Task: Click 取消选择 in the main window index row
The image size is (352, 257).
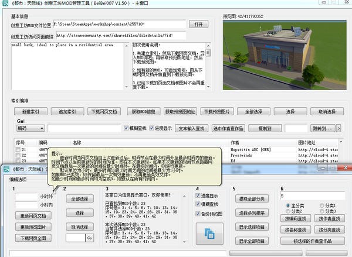Action: (x=327, y=112)
